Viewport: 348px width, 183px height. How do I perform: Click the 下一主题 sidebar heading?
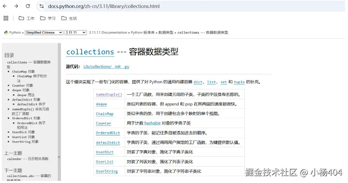click(x=13, y=170)
